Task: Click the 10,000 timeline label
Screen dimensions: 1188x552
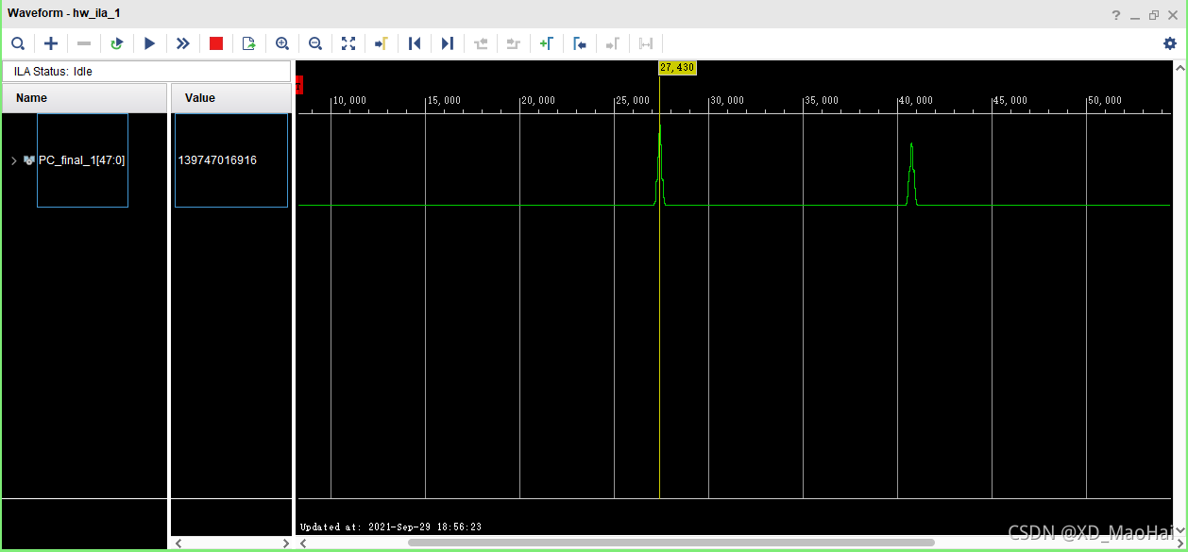Action: 349,101
